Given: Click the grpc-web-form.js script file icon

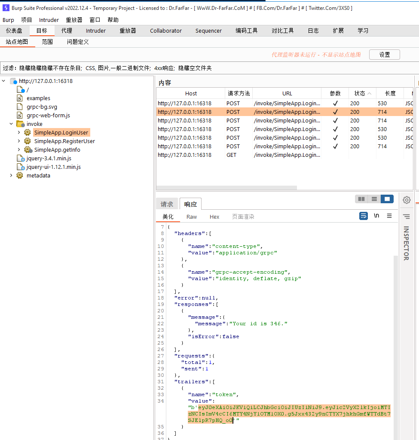Looking at the screenshot, I should tap(19, 115).
